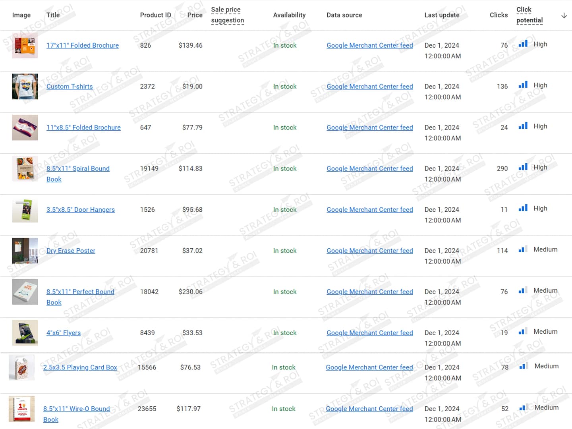Open the 2.5x3.5 Playing Card Box link
Viewport: 572px width, 429px height.
click(x=80, y=367)
